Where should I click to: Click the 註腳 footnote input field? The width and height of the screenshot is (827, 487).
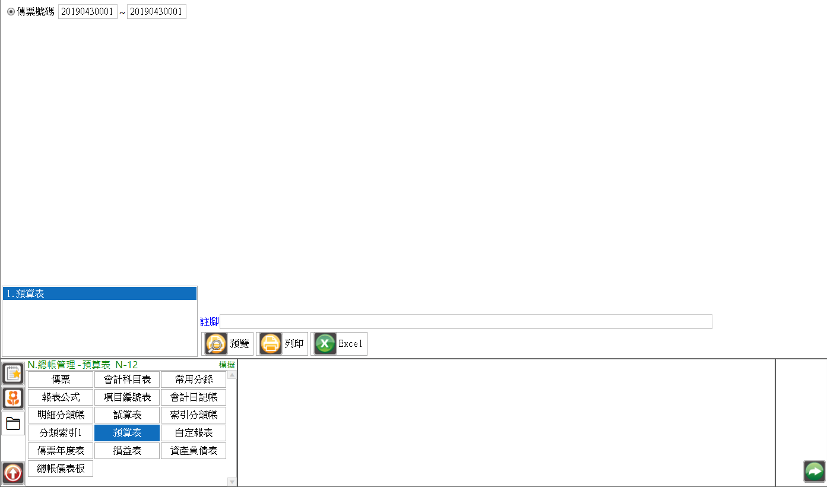click(466, 321)
